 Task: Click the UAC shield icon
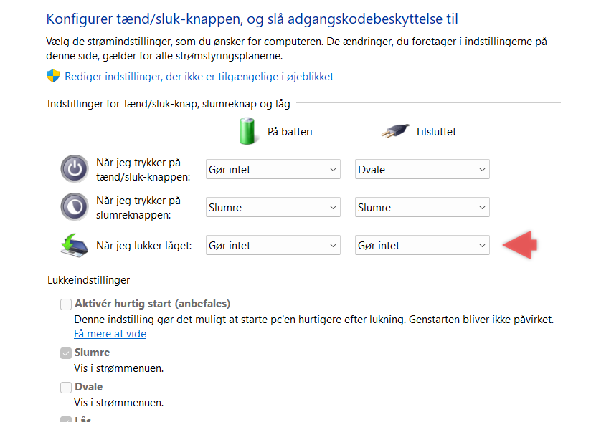(53, 76)
